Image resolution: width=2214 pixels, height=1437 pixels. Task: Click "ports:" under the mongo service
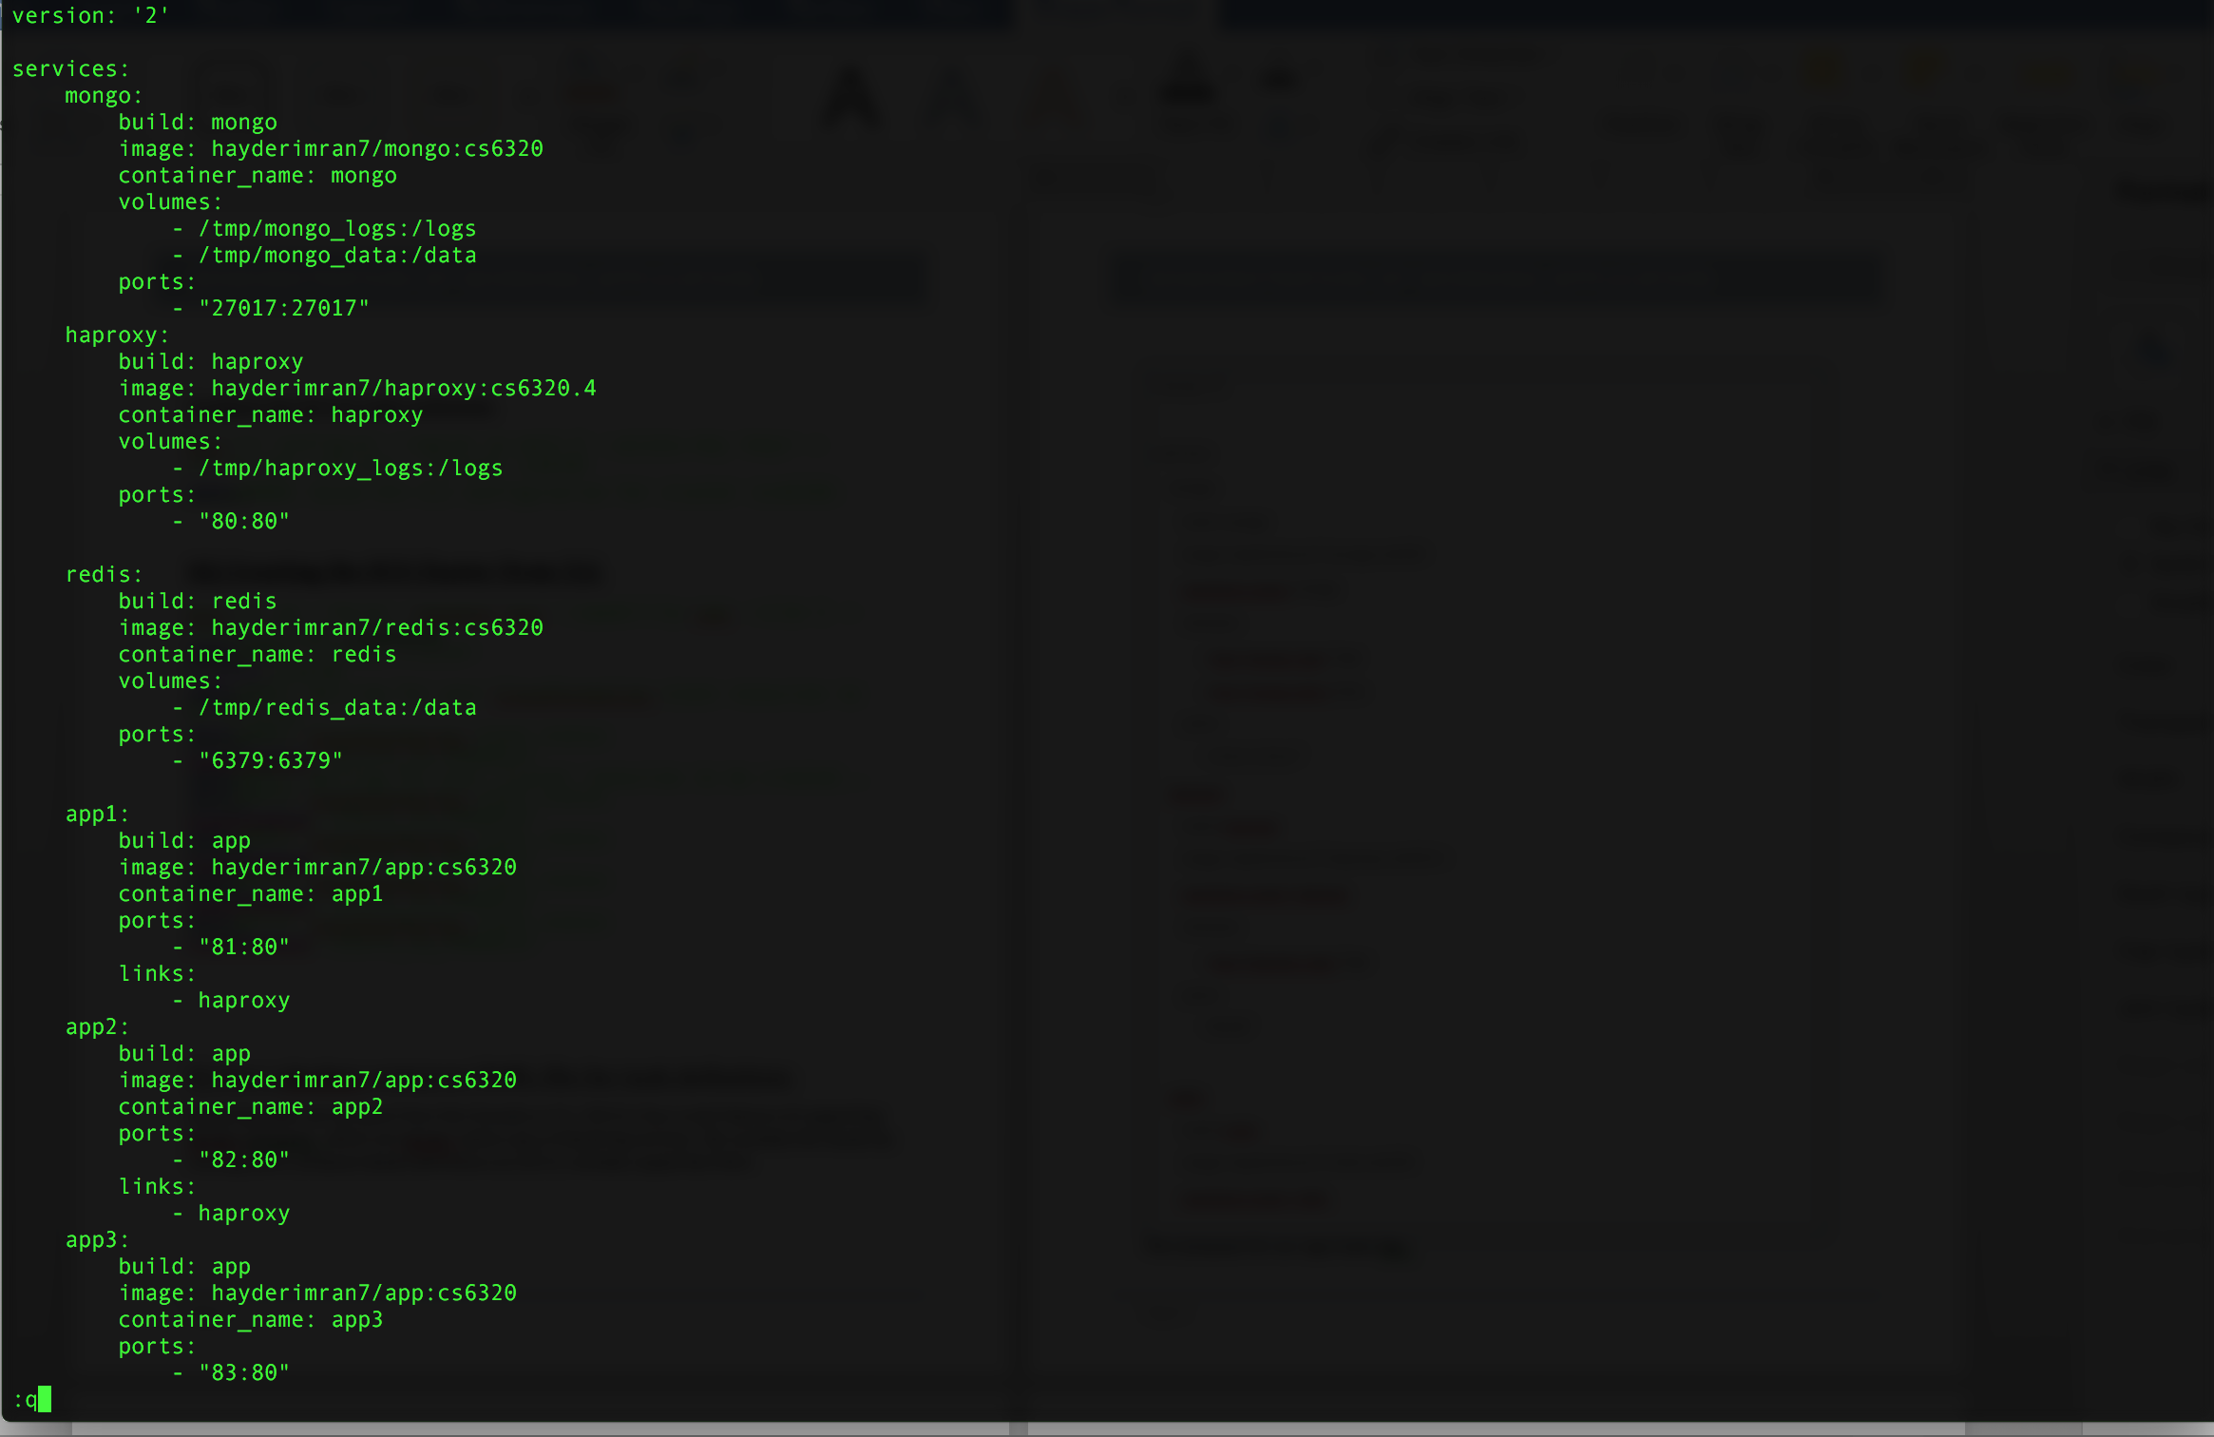click(157, 281)
